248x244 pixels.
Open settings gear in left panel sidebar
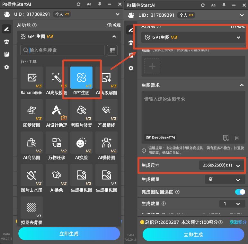tap(6, 67)
